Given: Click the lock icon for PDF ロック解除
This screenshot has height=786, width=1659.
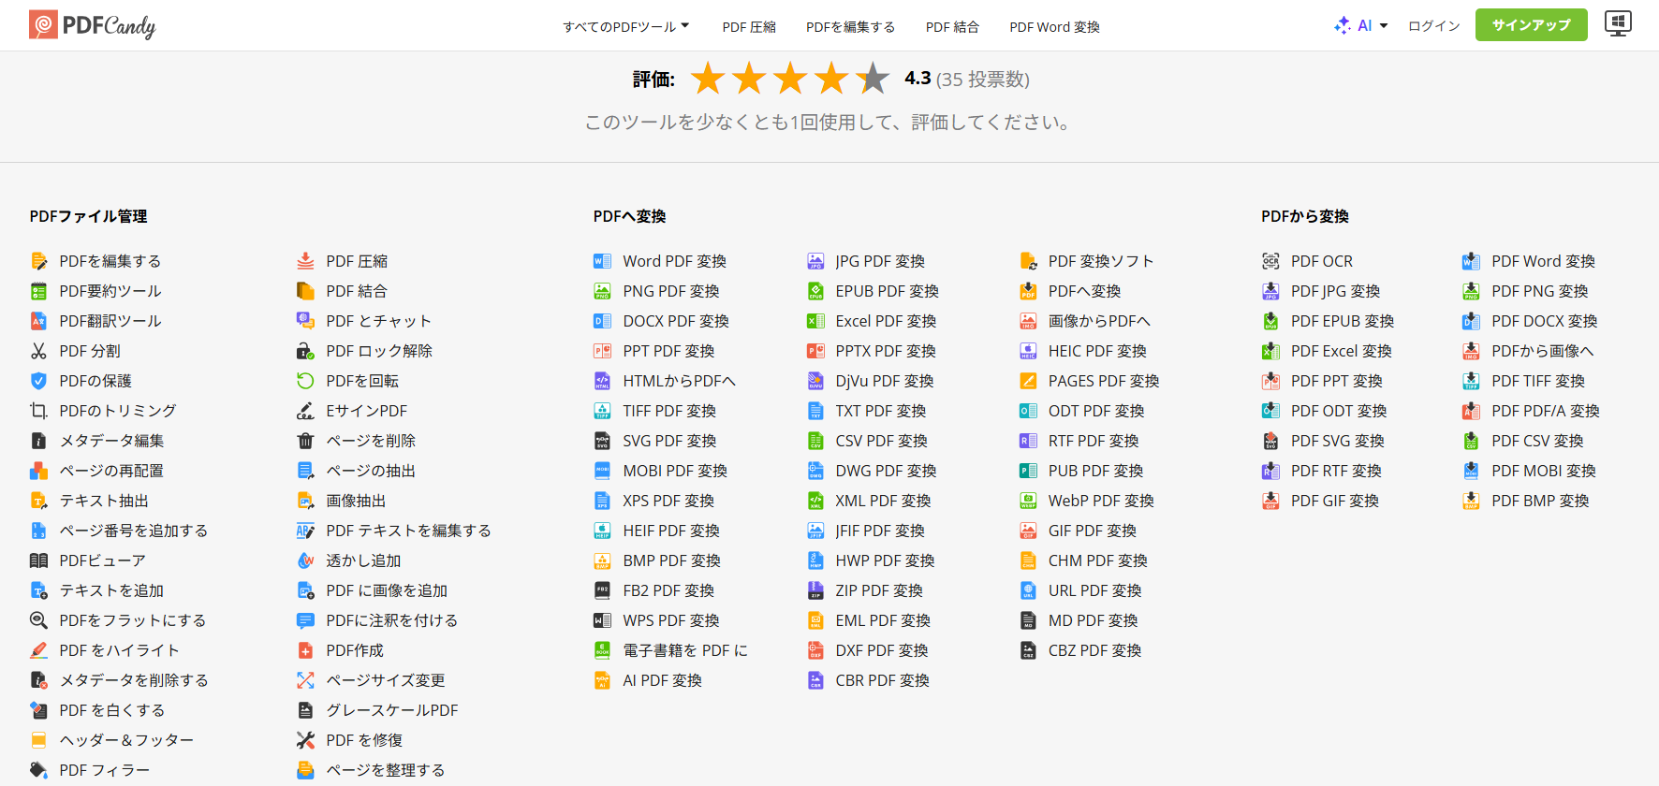Looking at the screenshot, I should tap(305, 351).
